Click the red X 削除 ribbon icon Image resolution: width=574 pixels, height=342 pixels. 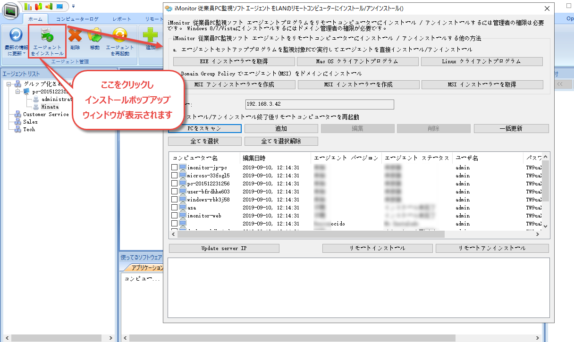75,35
